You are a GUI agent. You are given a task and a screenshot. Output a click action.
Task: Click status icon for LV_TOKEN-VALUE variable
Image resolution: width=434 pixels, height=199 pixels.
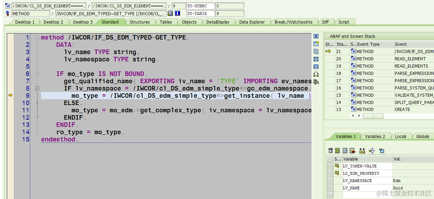(337, 166)
